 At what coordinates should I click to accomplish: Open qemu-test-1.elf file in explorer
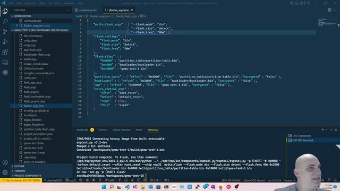click(x=41, y=147)
